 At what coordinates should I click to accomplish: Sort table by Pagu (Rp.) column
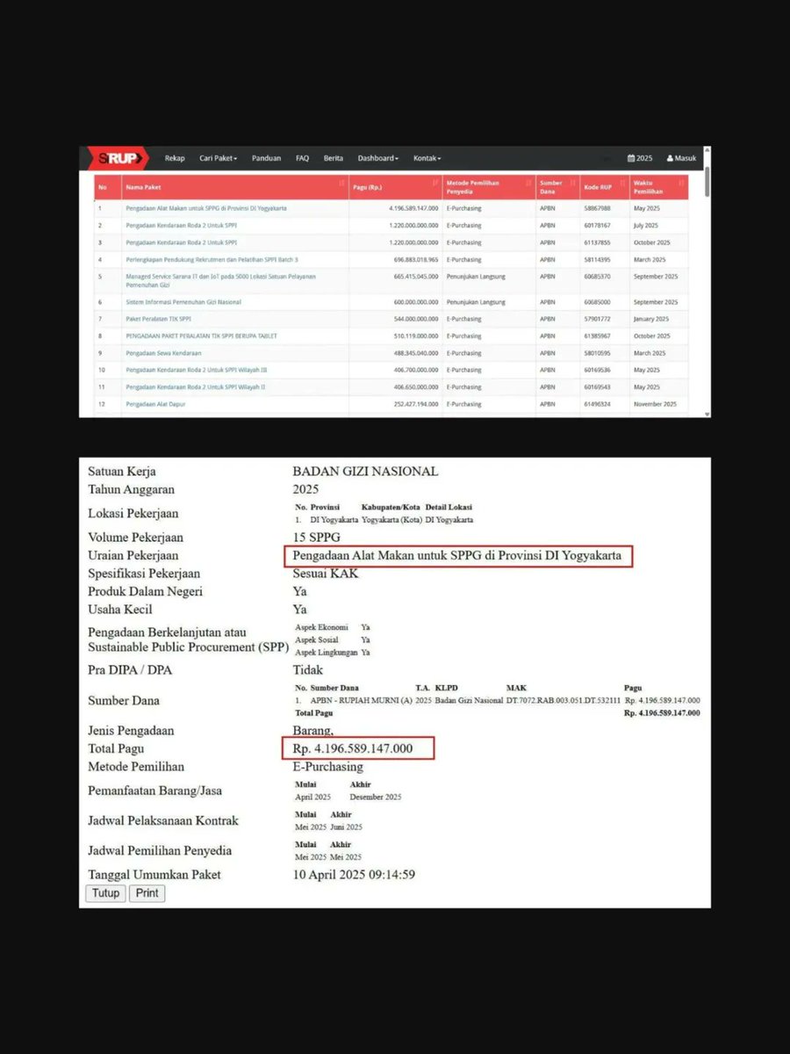coord(395,187)
